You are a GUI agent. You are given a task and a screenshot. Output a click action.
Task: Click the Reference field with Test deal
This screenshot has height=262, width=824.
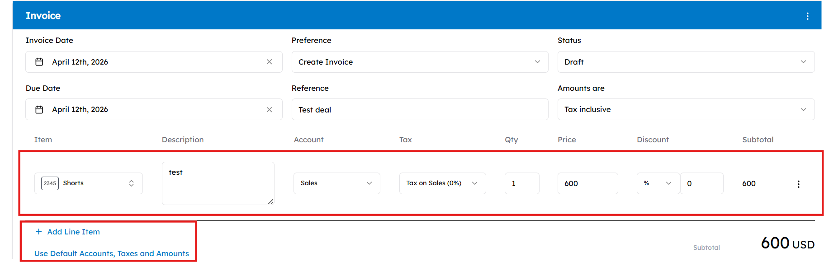(x=420, y=110)
